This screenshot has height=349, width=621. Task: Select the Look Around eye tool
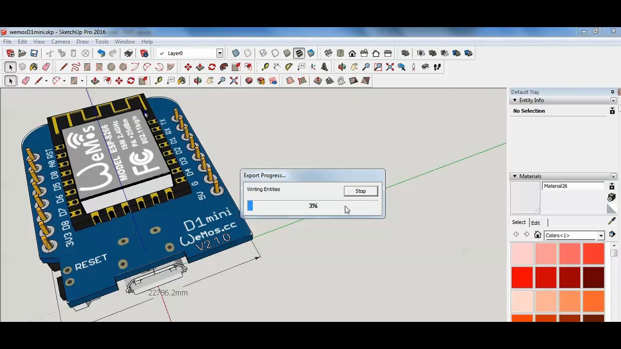tap(425, 67)
